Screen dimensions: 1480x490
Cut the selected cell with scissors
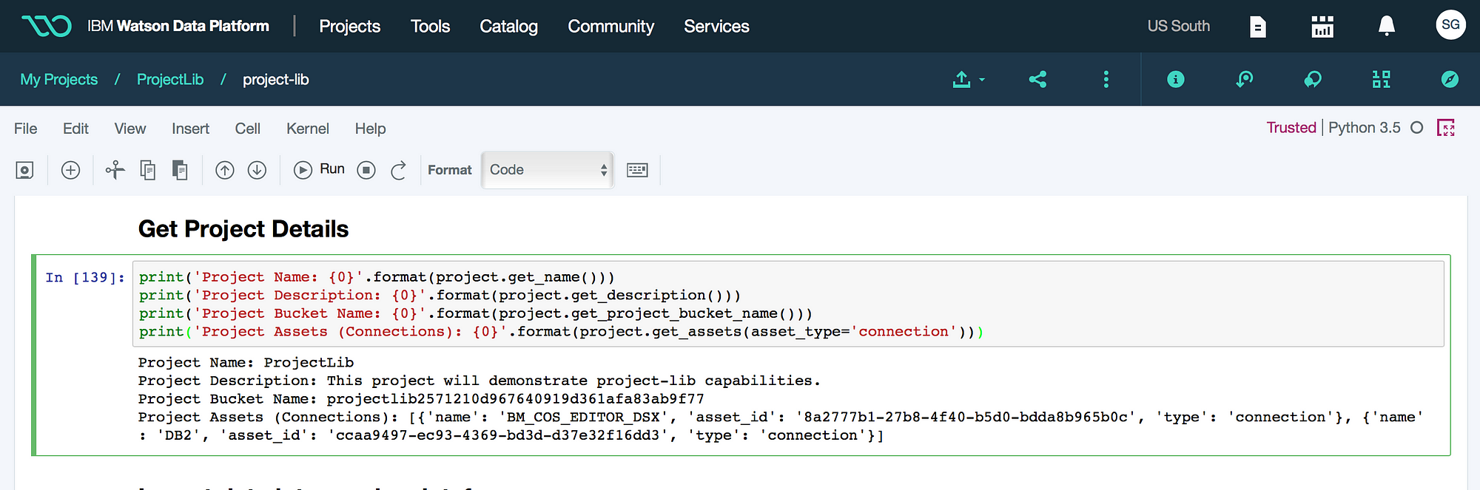point(115,170)
